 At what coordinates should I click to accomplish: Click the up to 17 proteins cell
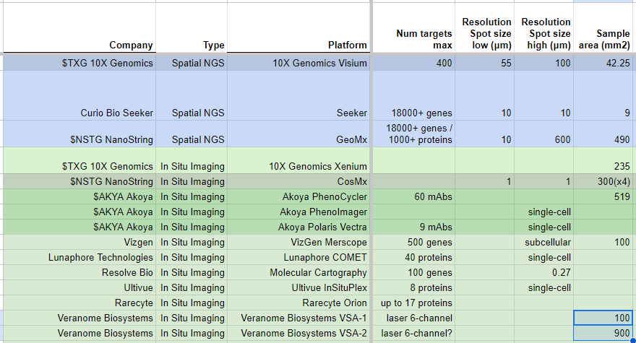(413, 303)
